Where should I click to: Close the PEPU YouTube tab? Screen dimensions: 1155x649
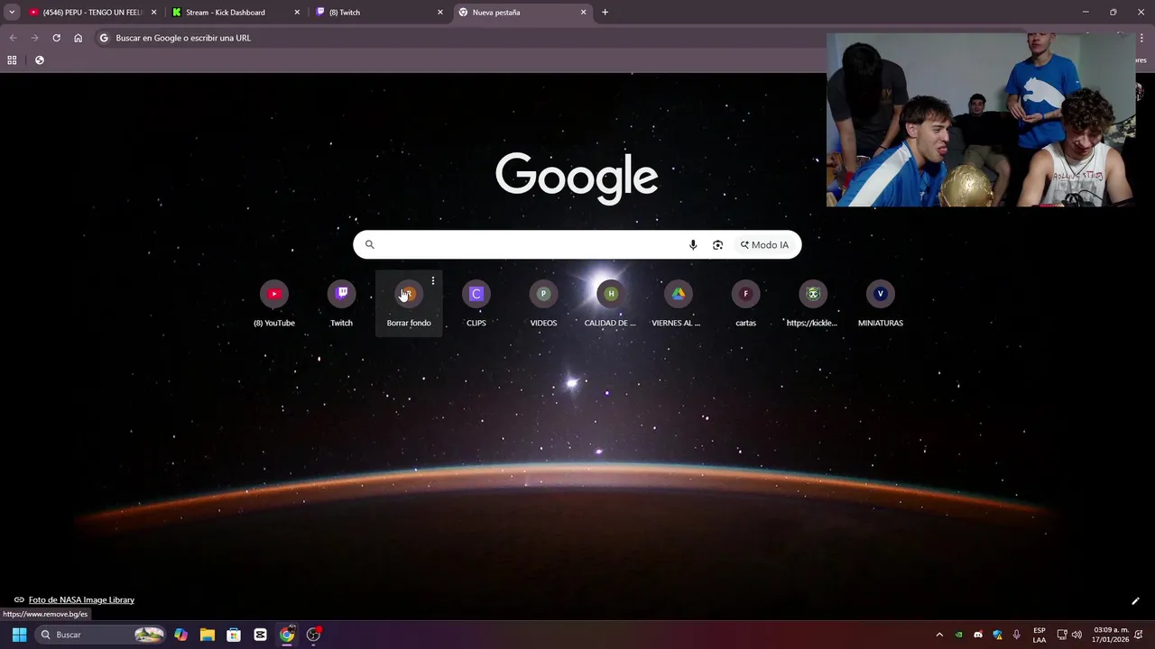point(153,13)
